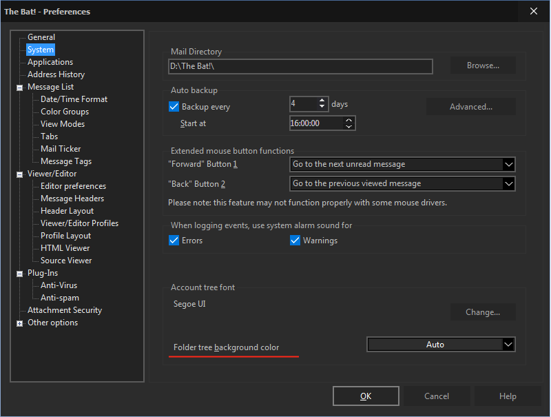Go to View Modes settings
551x417 pixels.
point(63,124)
